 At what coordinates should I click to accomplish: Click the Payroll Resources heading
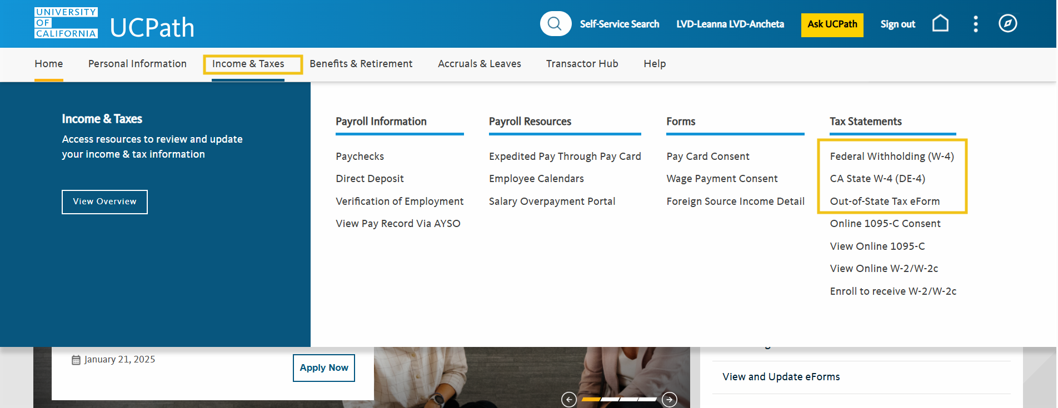click(x=530, y=122)
